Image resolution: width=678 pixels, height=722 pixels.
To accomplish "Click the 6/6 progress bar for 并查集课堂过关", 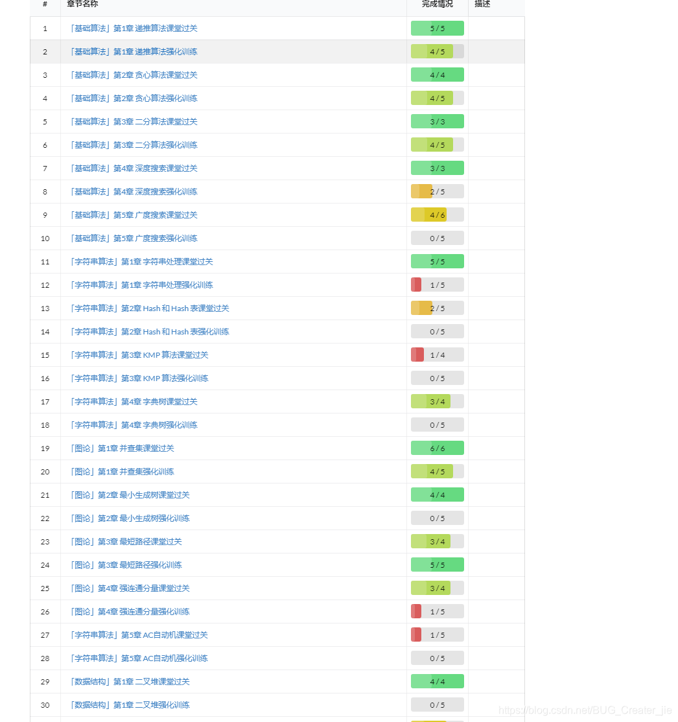I will point(438,448).
